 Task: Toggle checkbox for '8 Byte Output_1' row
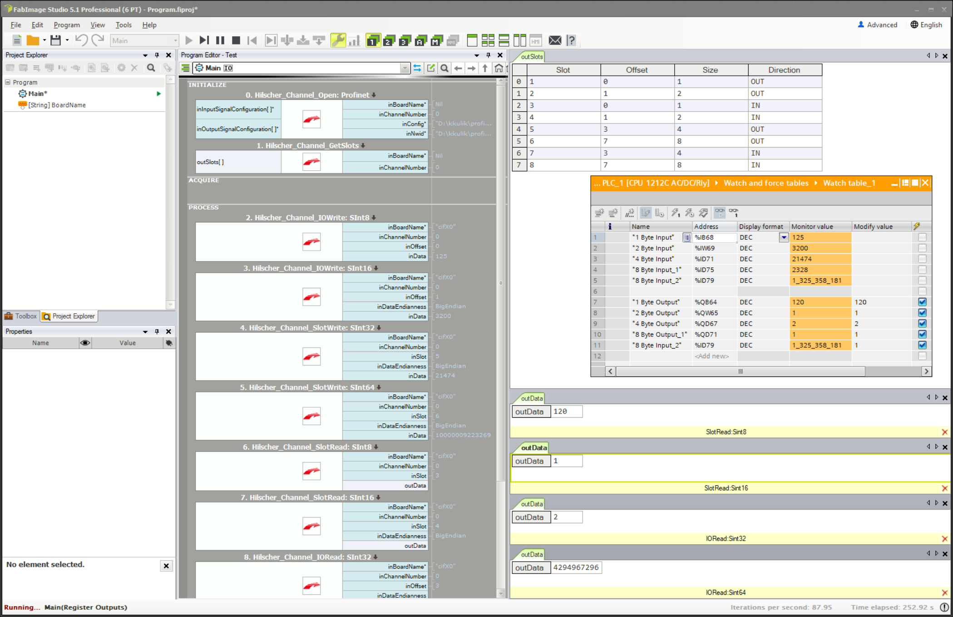tap(922, 334)
